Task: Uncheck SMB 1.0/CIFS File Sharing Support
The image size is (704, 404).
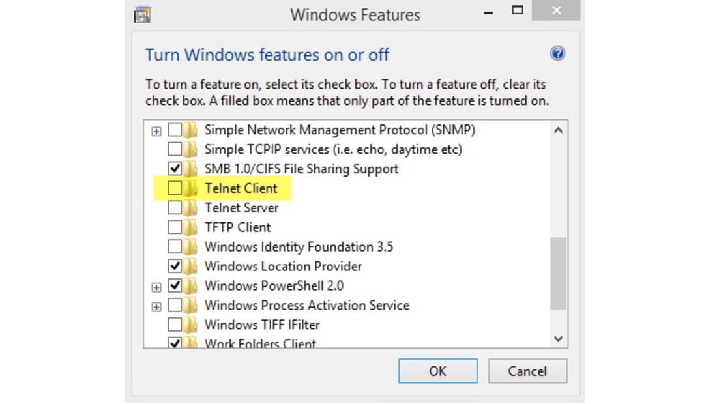Action: point(175,169)
